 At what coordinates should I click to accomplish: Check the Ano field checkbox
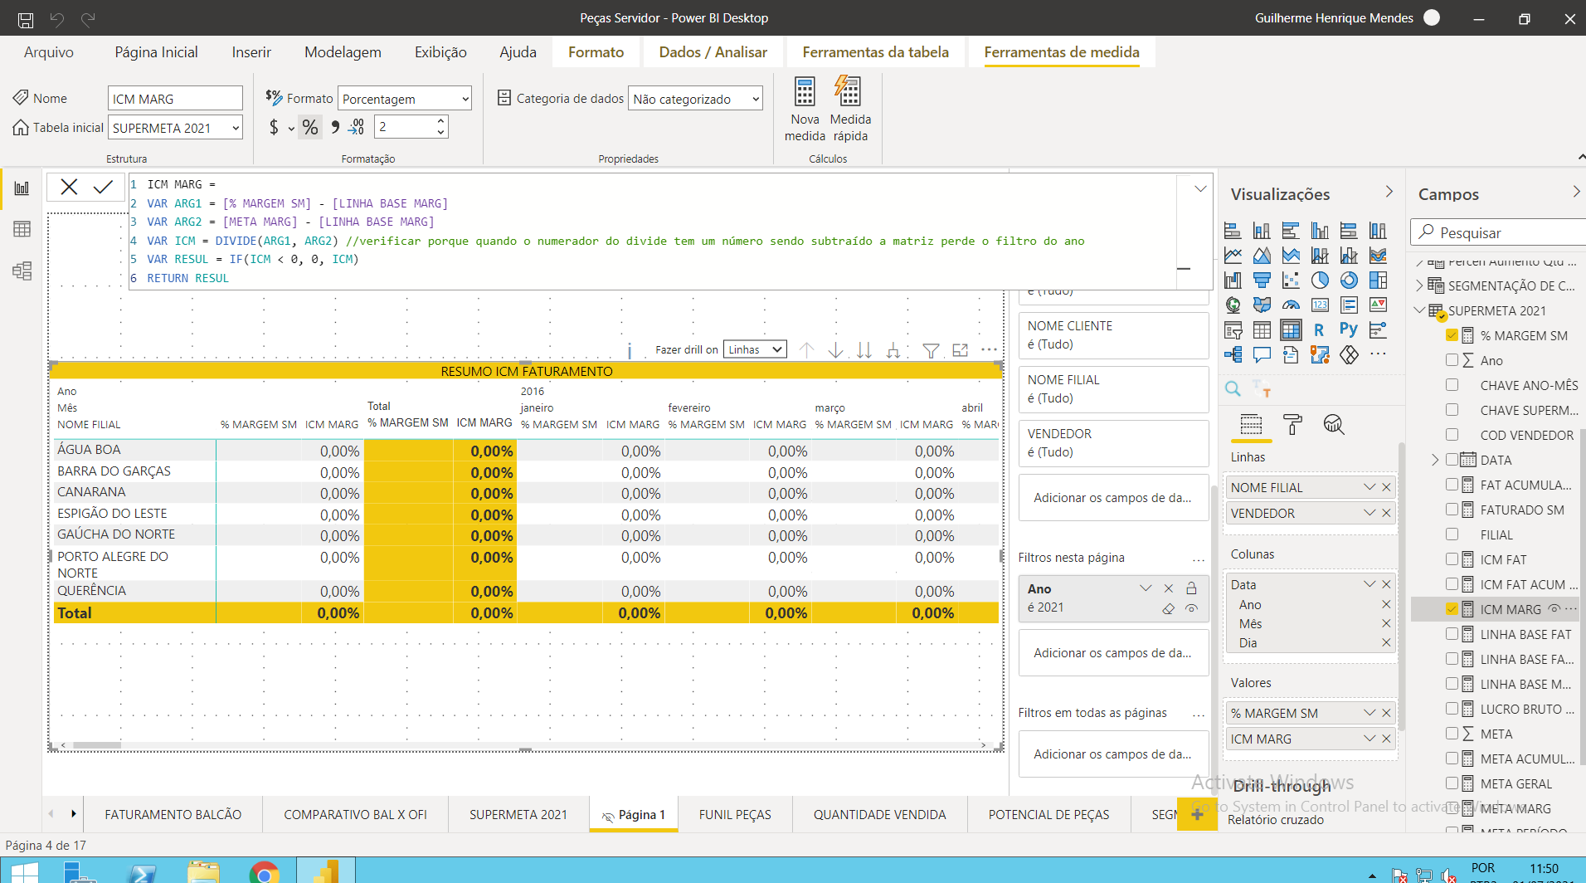[1452, 360]
